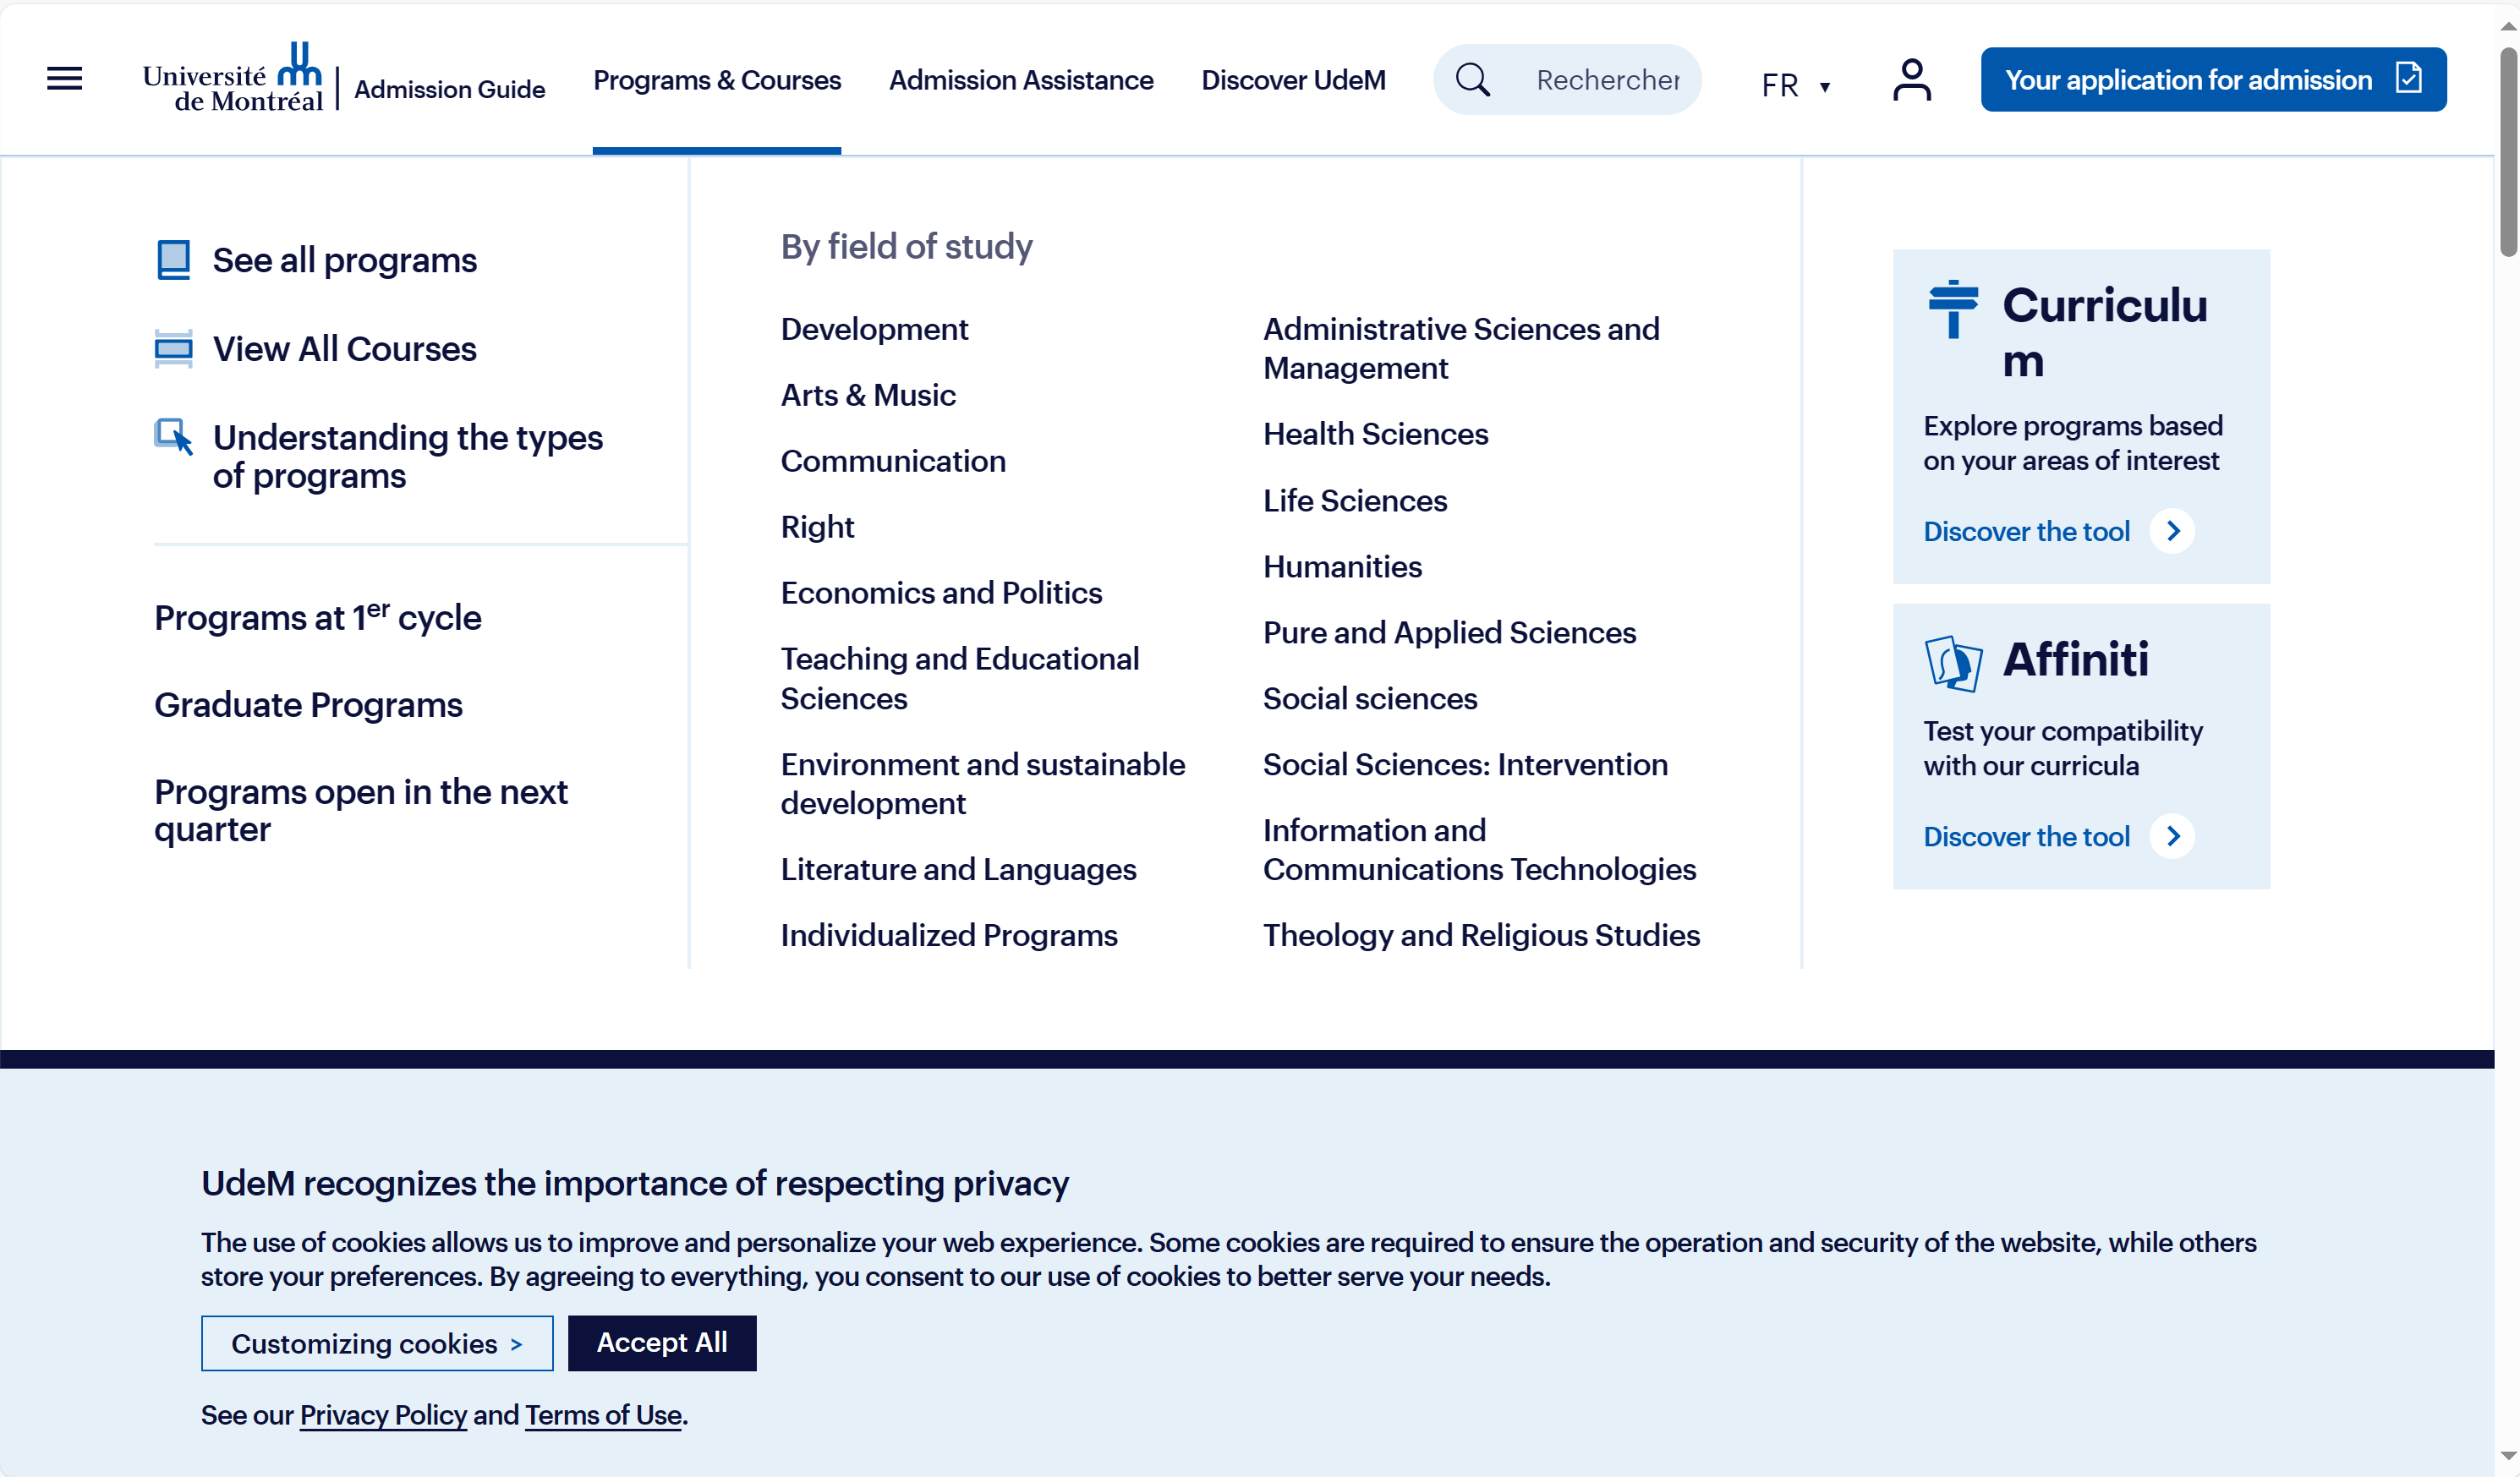The height and width of the screenshot is (1477, 2520).
Task: Click arrow next to Affiniti Discover the tool
Action: [x=2172, y=836]
